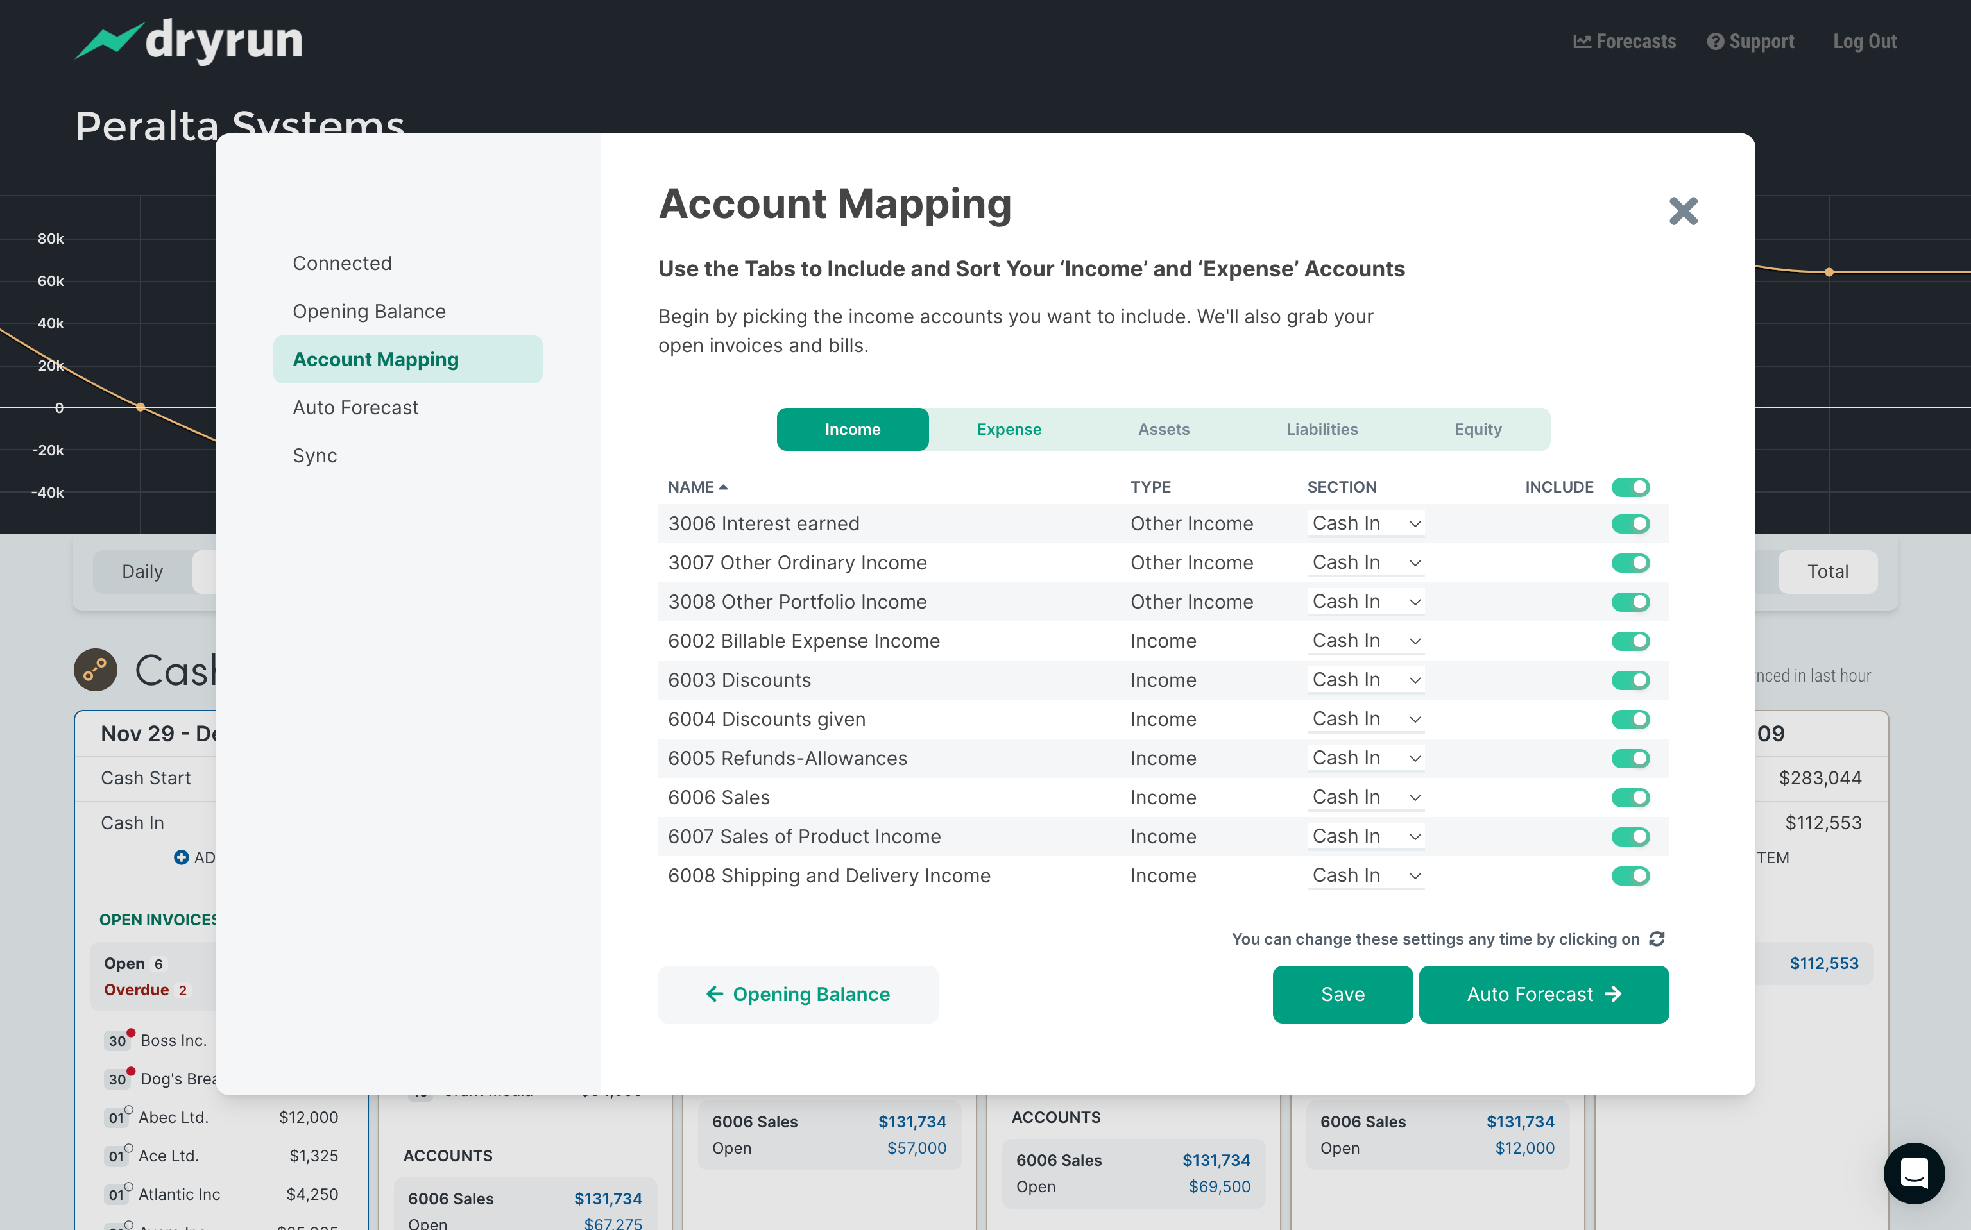The width and height of the screenshot is (1971, 1230).
Task: Open section dropdown for 3007 Other Ordinary Income
Action: tap(1365, 563)
